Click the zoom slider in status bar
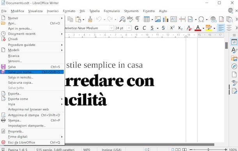238x151 pixels. (x=209, y=149)
